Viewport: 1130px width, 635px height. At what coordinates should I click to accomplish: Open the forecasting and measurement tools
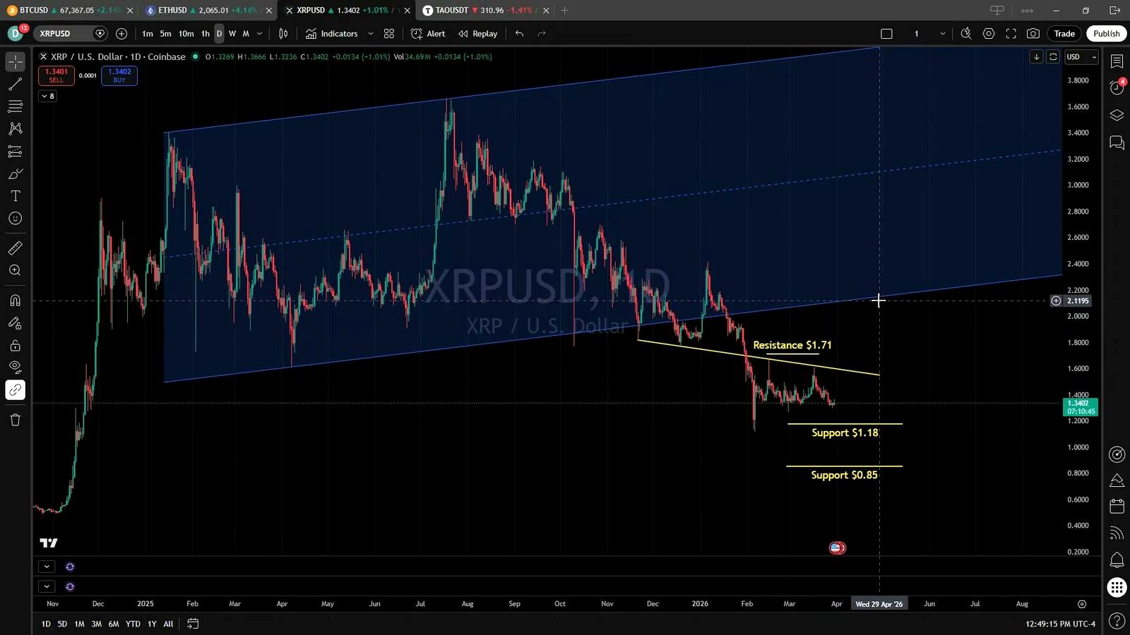pos(15,151)
